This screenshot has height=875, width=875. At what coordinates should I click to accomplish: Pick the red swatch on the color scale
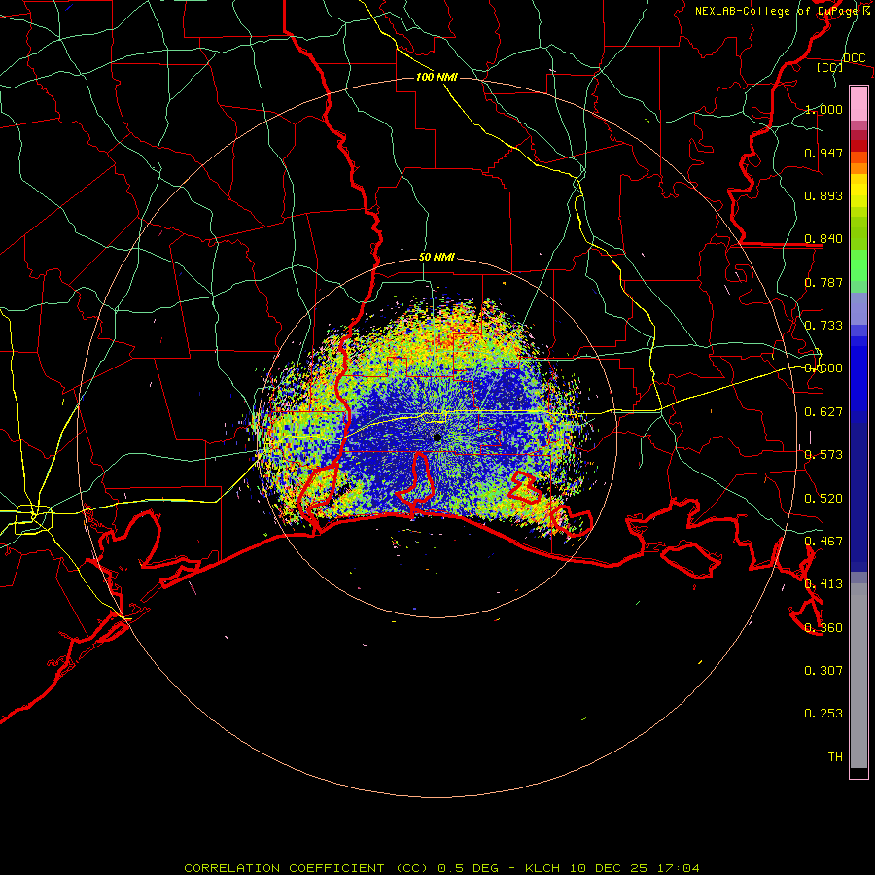point(858,146)
